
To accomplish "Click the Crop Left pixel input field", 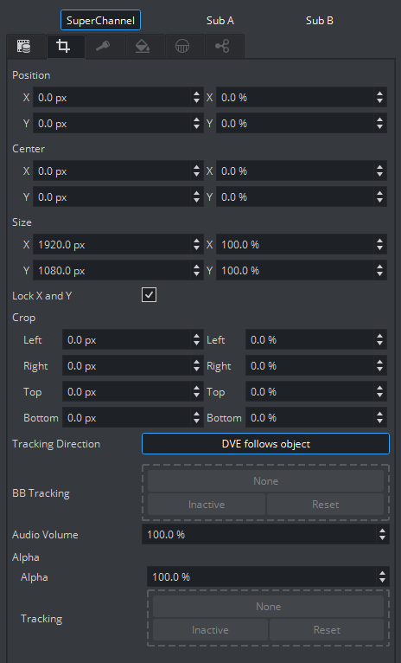I will pyautogui.click(x=127, y=339).
